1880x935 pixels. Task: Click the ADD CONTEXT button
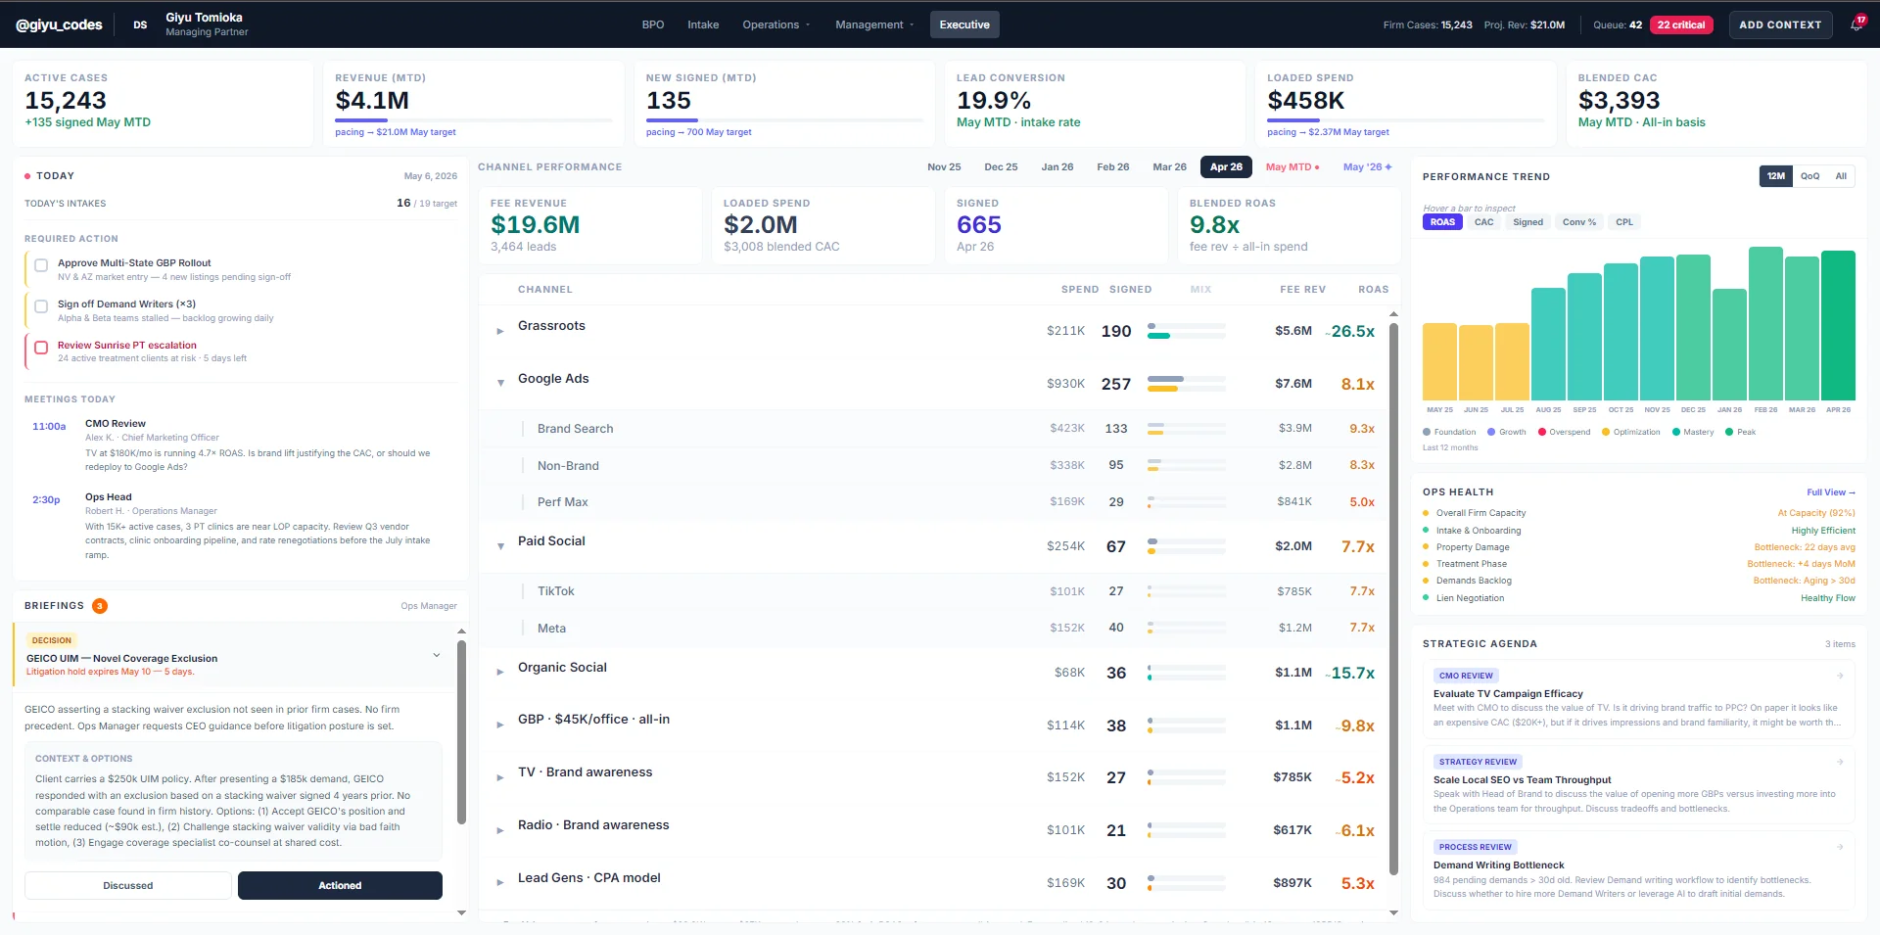(x=1780, y=24)
